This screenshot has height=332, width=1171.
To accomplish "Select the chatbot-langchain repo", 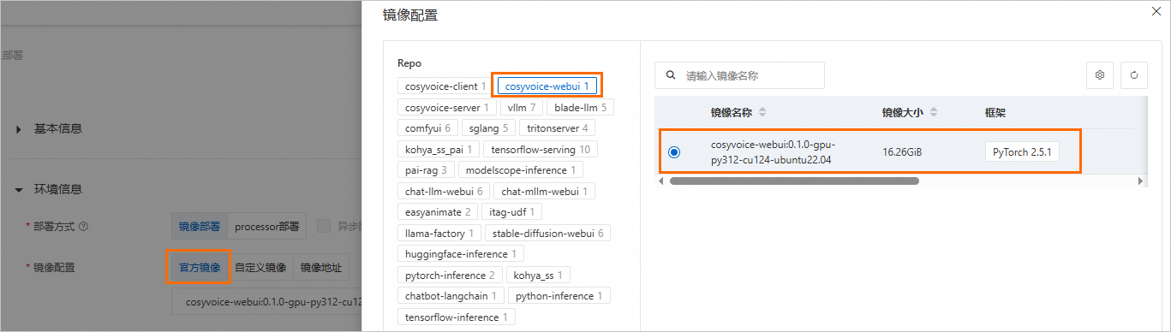I will (x=451, y=296).
